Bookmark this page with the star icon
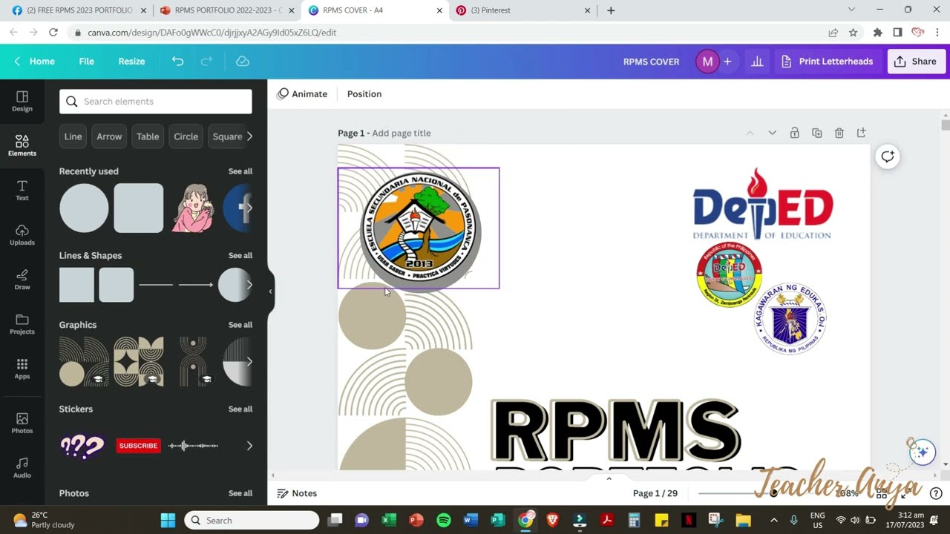This screenshot has height=534, width=950. [x=854, y=33]
